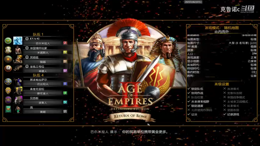
Task: Open the 巴尔米拉人 civilization field
Action: [x=43, y=43]
